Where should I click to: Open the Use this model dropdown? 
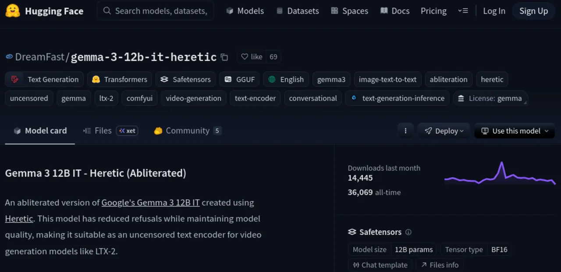click(514, 130)
